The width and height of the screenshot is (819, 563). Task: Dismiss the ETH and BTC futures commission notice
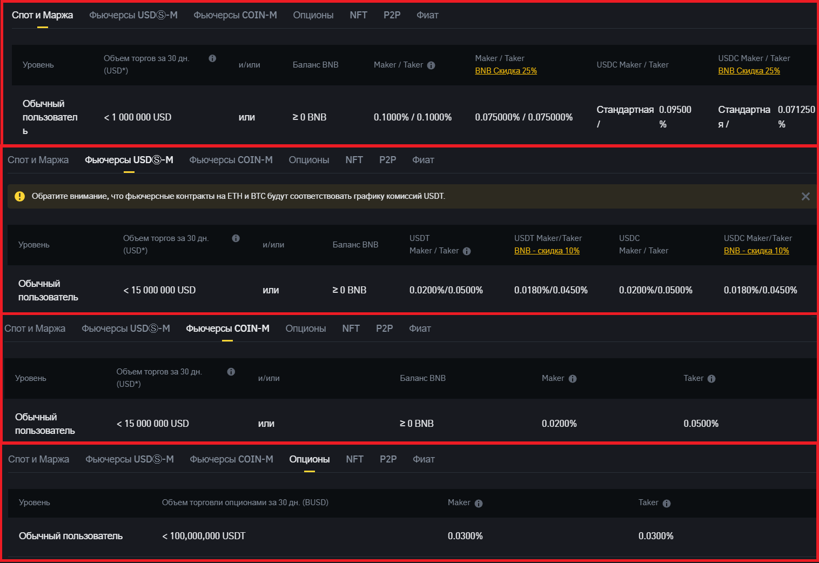[805, 196]
